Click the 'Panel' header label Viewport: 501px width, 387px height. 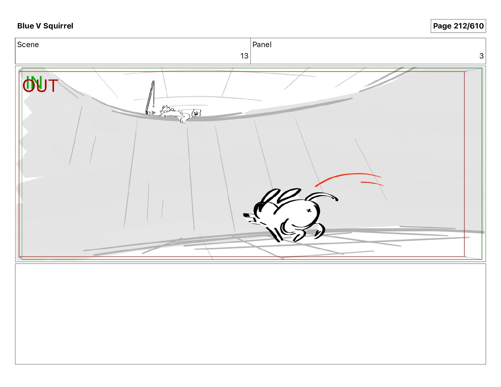(262, 45)
